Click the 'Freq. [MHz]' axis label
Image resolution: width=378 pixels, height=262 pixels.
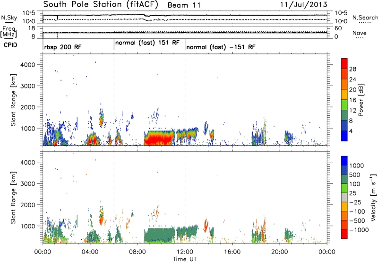(x=9, y=32)
